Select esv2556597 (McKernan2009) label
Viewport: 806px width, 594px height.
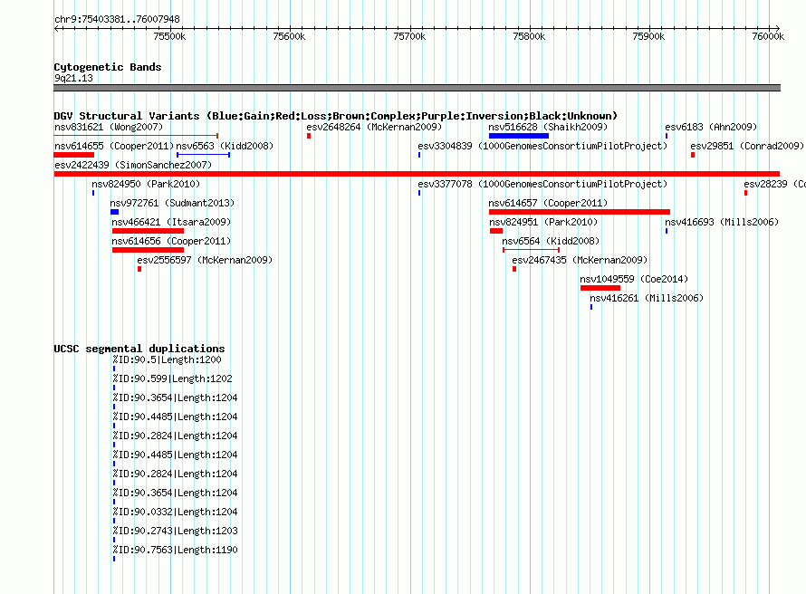click(x=205, y=260)
